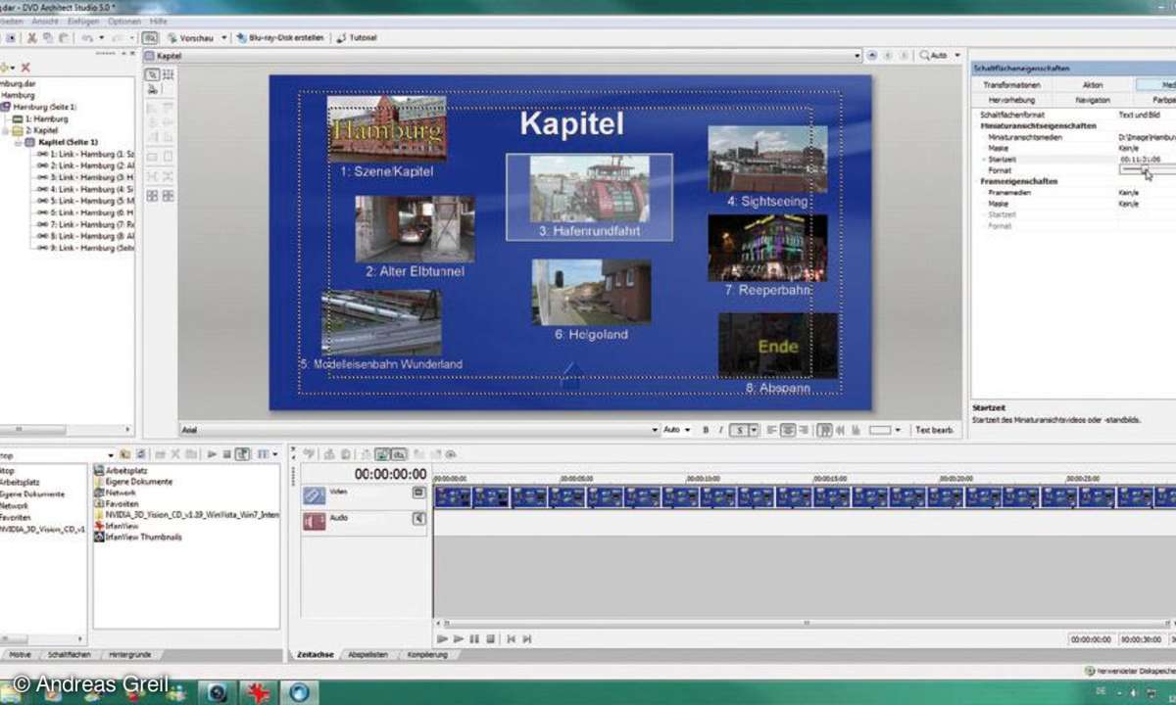Screen dimensions: 1176x705
Task: Click the Hamburg 1: Szene/Kapitel thumbnail
Action: coord(387,128)
